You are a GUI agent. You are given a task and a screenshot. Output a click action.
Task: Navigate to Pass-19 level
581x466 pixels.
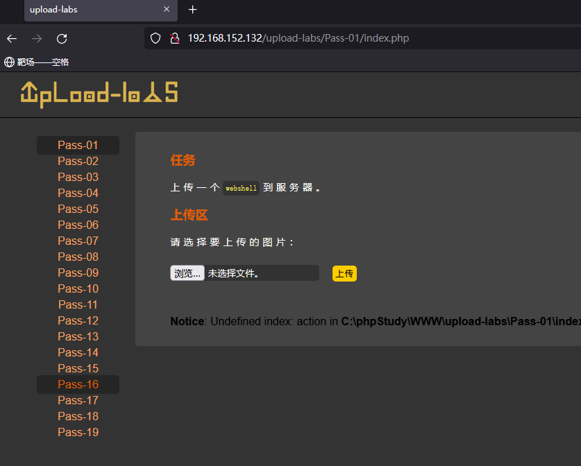[78, 431]
